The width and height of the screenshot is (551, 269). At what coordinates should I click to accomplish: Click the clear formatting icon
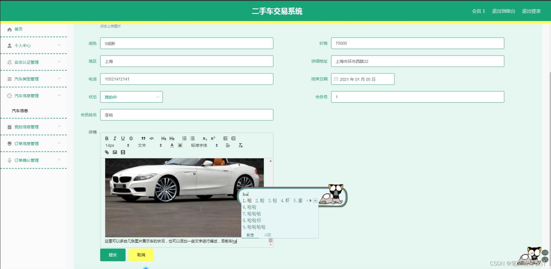point(240,145)
